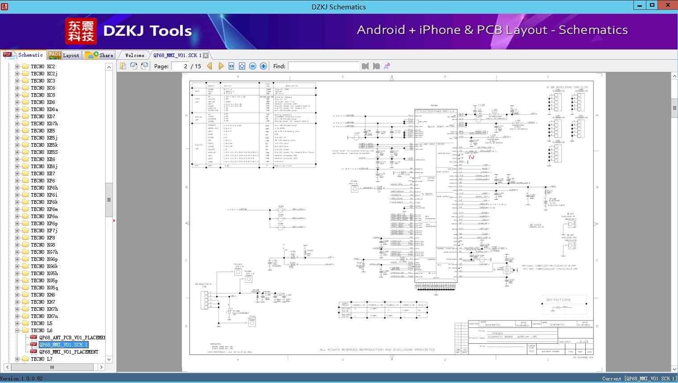The width and height of the screenshot is (678, 383).
Task: Open the Share tab
Action: pyautogui.click(x=100, y=55)
